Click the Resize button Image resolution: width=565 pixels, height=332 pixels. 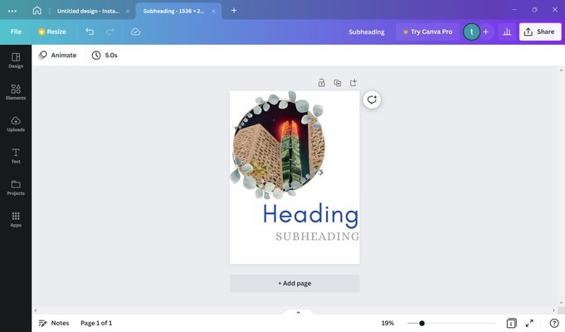coord(52,32)
